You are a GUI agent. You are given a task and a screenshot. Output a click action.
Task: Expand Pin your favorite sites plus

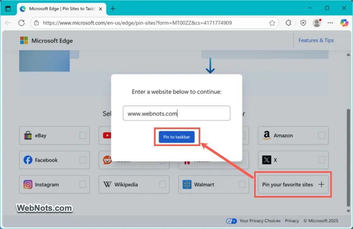click(x=321, y=184)
